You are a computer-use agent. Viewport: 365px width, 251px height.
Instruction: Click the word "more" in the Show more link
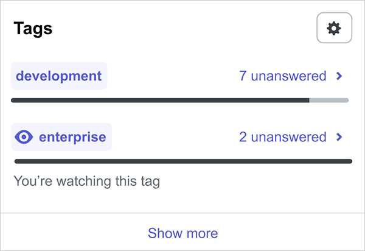[x=203, y=233]
